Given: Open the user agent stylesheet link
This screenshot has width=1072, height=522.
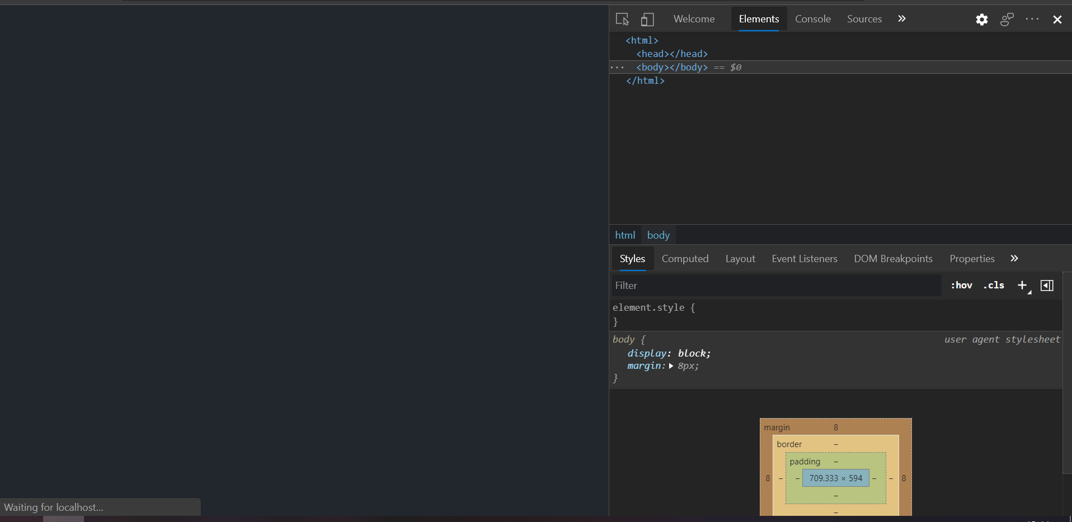Looking at the screenshot, I should (x=1001, y=339).
